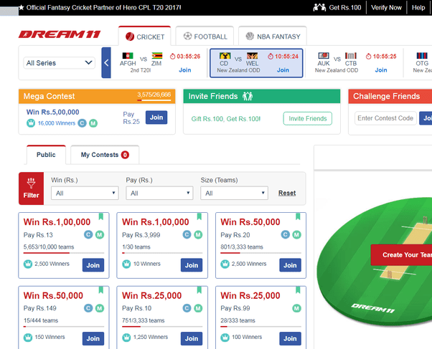Image resolution: width=432 pixels, height=349 pixels.
Task: Click the Mega Contest C badge
Action: 82,123
